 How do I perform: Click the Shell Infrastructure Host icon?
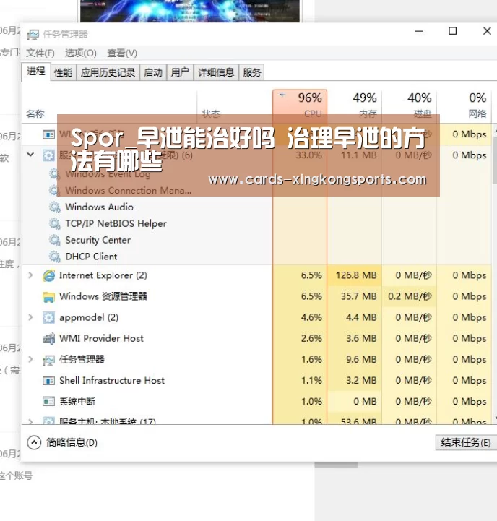tap(48, 380)
